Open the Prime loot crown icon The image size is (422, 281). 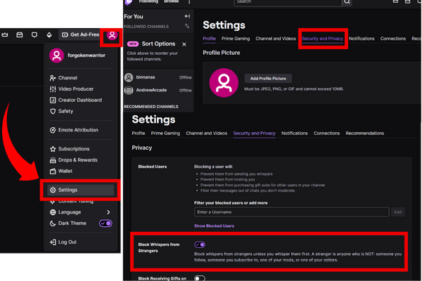[x=5, y=34]
